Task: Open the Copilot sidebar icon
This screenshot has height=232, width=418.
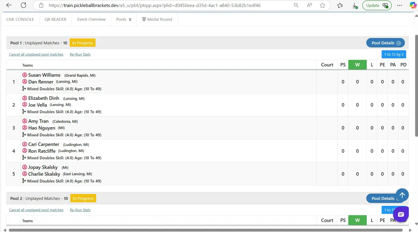Action: point(413,5)
